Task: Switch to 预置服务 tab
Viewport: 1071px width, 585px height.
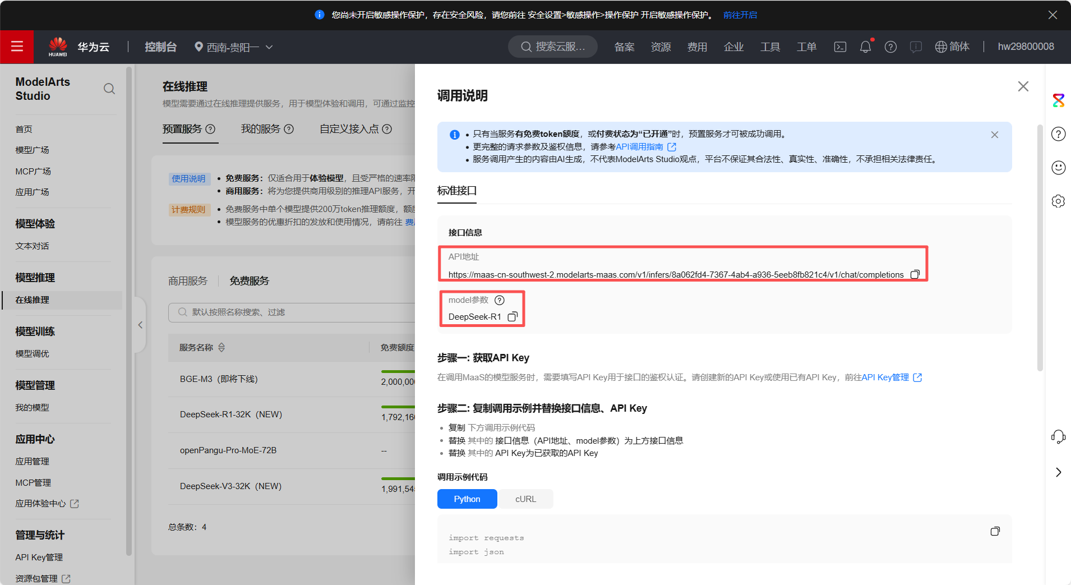Action: pos(182,129)
